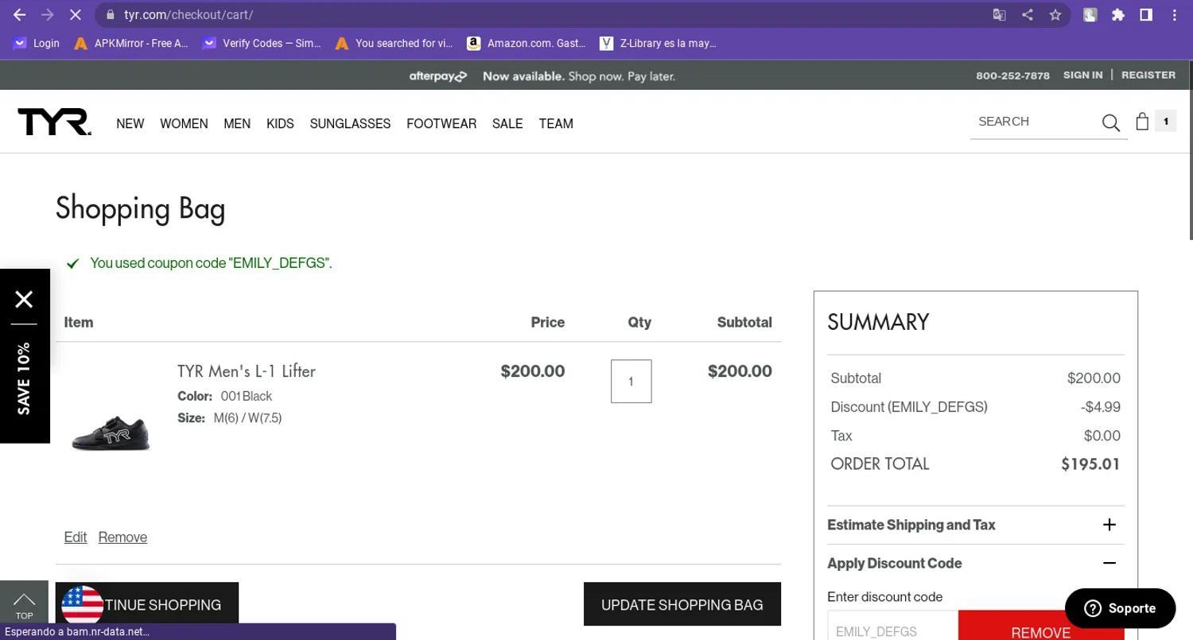
Task: Open Verify Codes bookmark
Action: pos(262,43)
